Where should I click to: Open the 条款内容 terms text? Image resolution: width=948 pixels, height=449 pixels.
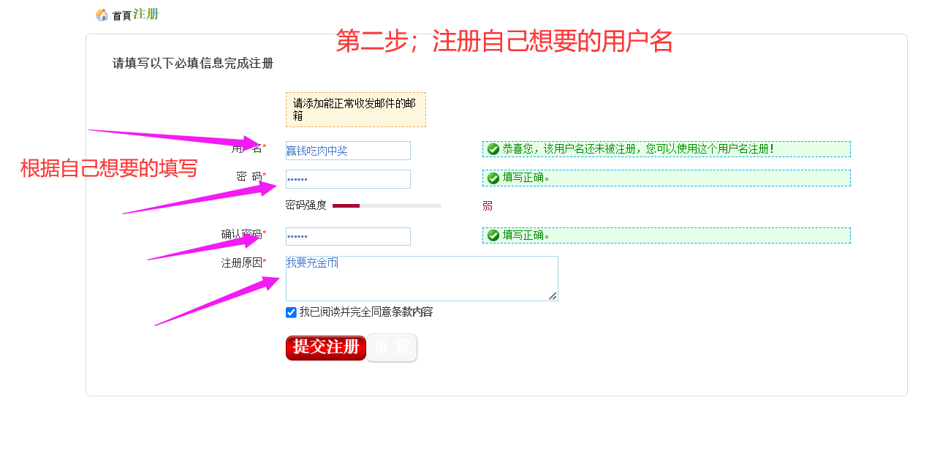point(412,312)
